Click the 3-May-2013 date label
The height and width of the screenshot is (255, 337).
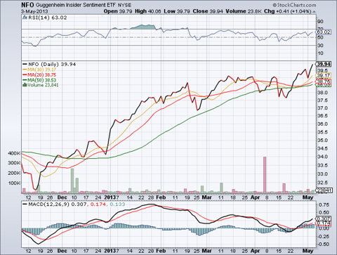[34, 11]
